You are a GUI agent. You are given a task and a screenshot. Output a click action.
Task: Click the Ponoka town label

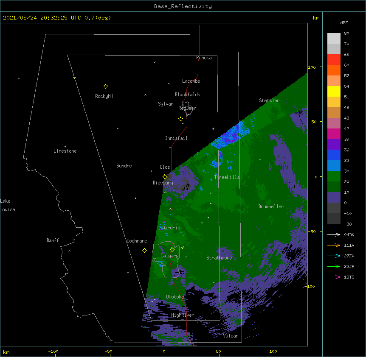pos(204,58)
